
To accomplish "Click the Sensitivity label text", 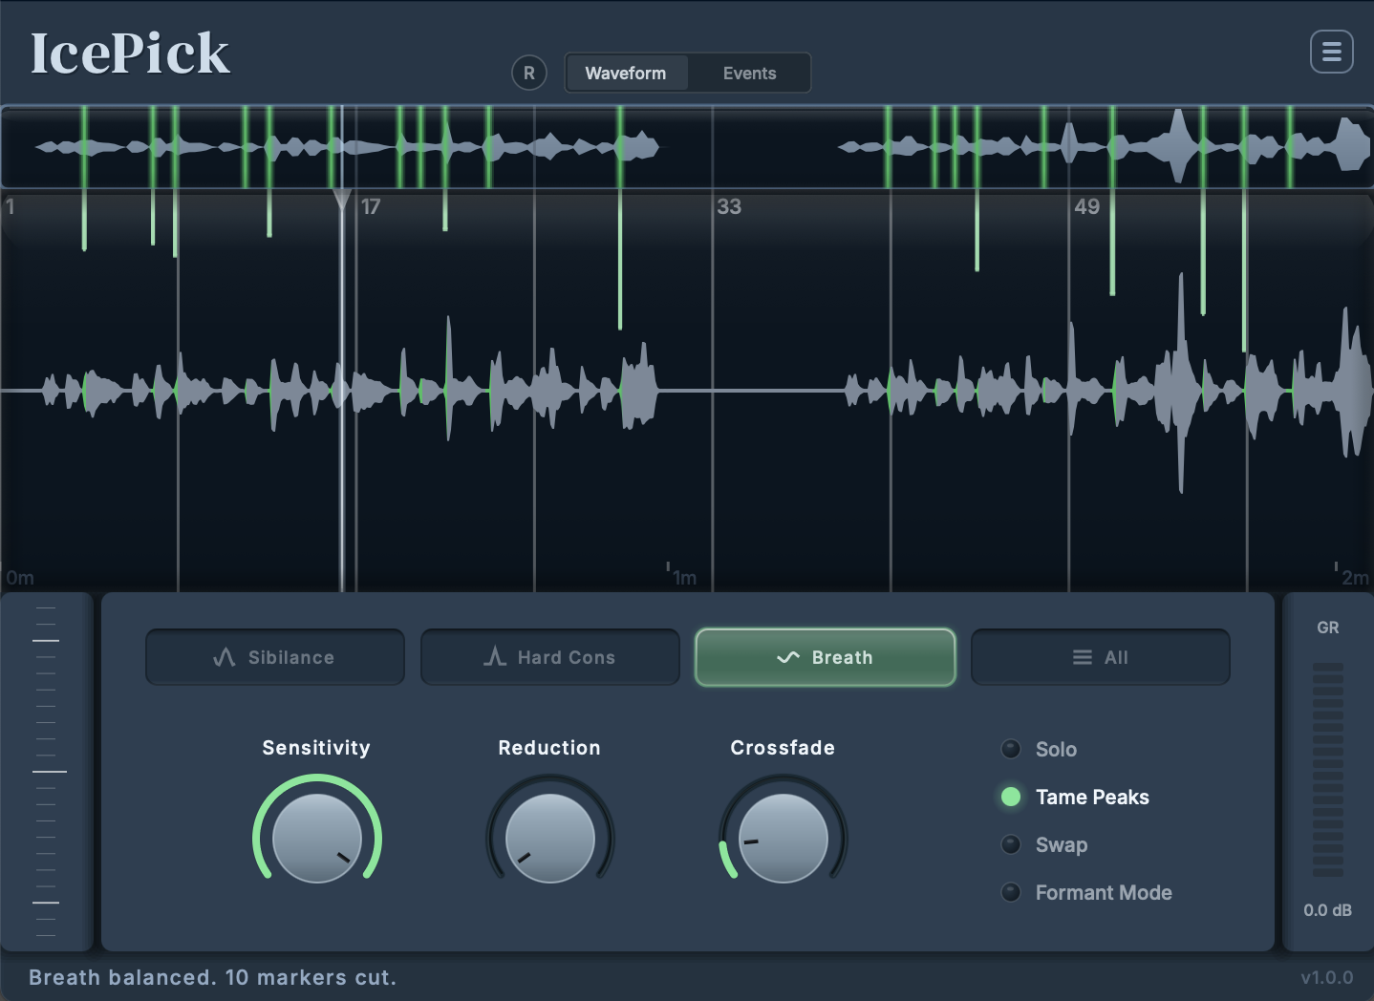I will [x=316, y=748].
